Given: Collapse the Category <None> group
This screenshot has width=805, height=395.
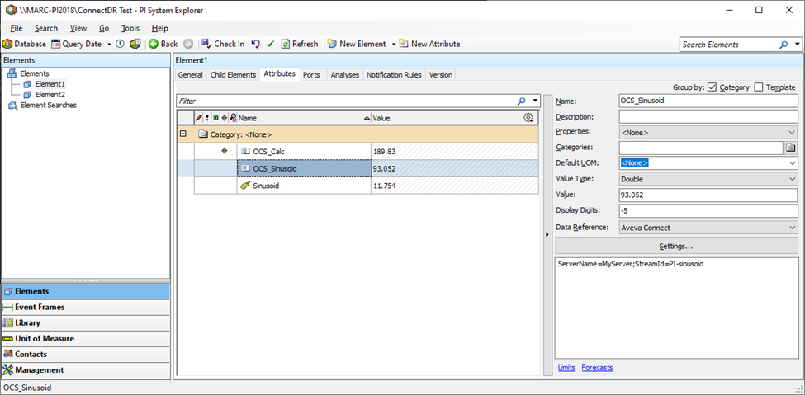Looking at the screenshot, I should pyautogui.click(x=182, y=134).
